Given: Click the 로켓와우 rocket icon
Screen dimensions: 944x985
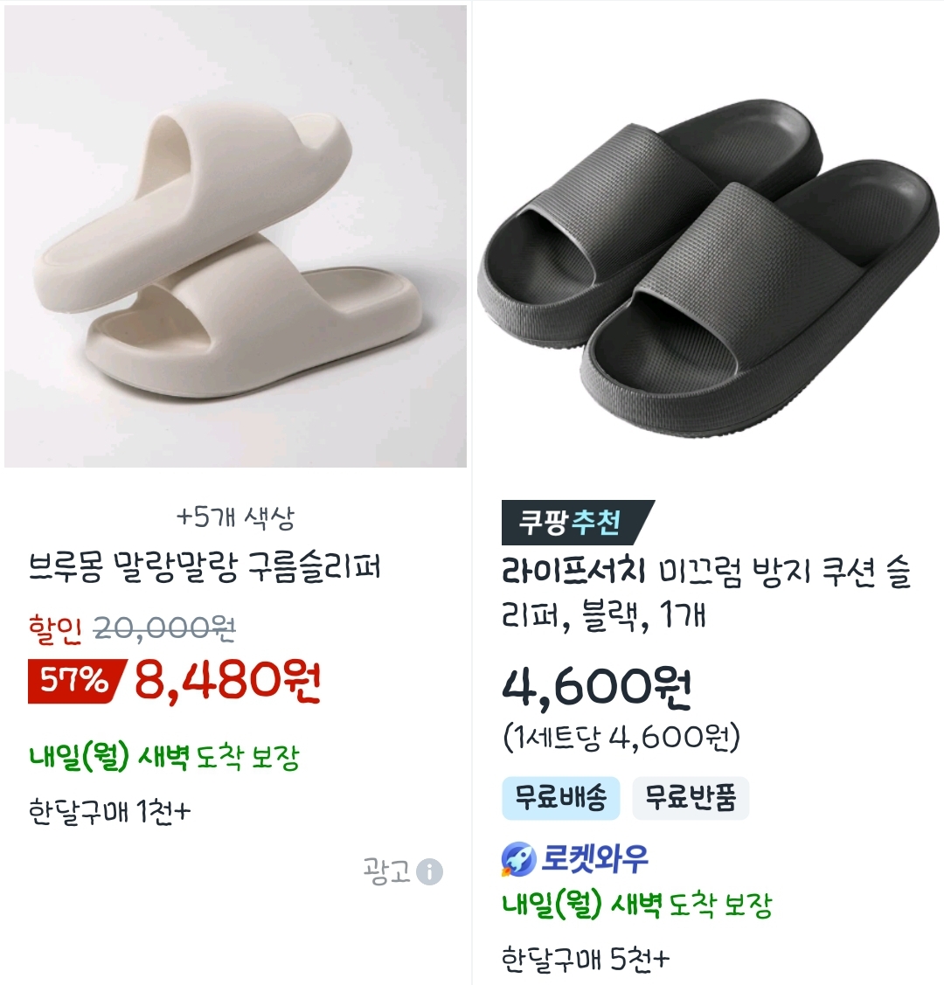Looking at the screenshot, I should click(518, 859).
